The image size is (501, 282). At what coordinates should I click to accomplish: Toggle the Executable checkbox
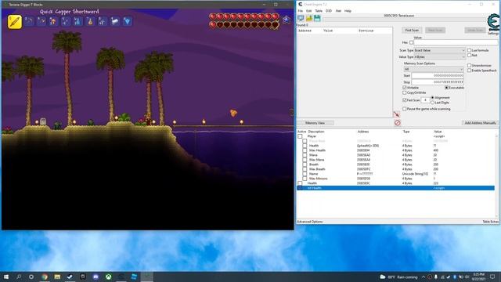tap(446, 88)
